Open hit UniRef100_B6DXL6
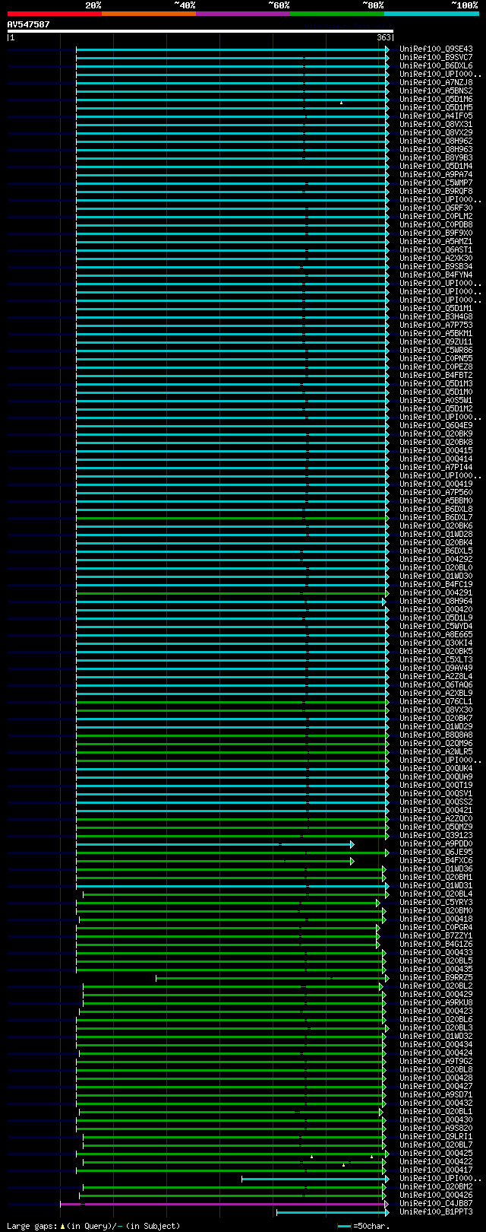The width and height of the screenshot is (486, 1232). pyautogui.click(x=436, y=66)
